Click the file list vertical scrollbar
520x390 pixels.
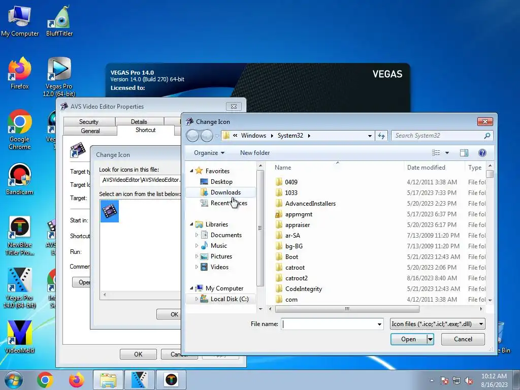tap(490, 174)
